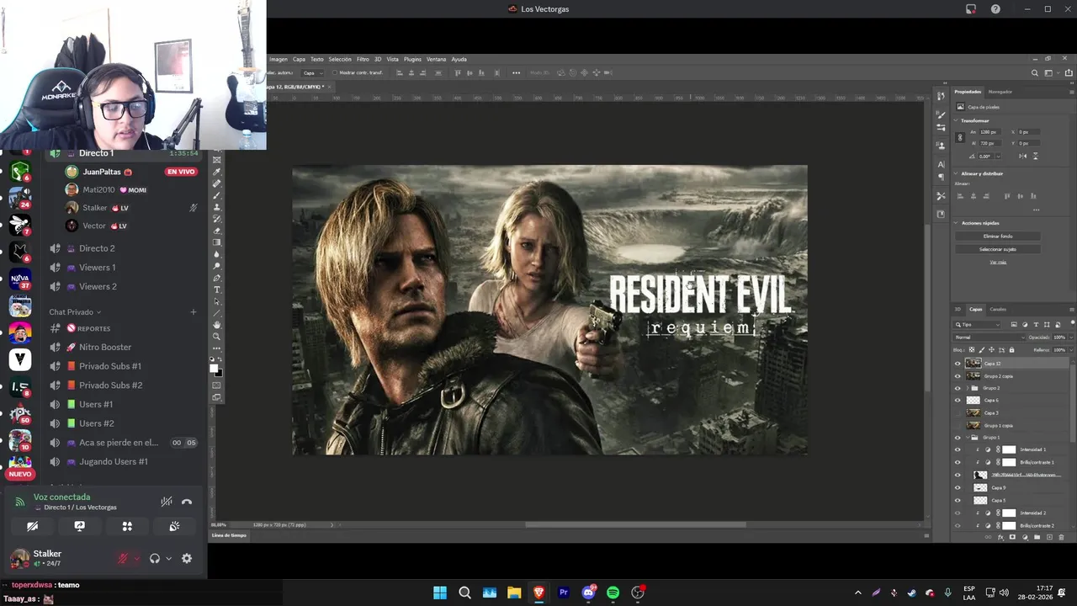Disconnect from voice in Discord

tap(187, 502)
